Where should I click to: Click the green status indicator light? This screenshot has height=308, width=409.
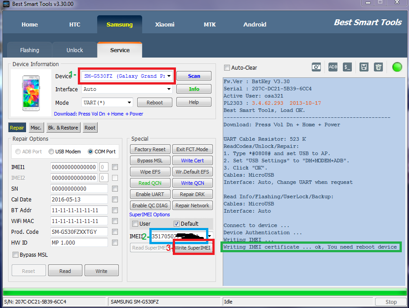397,67
